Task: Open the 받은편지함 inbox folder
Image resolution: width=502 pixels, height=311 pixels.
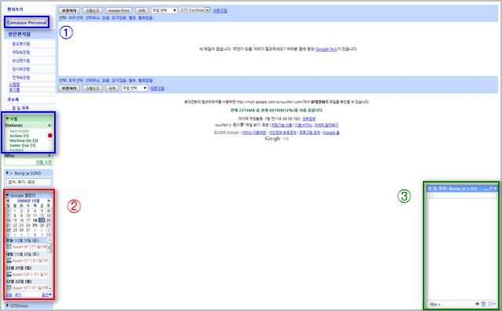Action: [19, 34]
